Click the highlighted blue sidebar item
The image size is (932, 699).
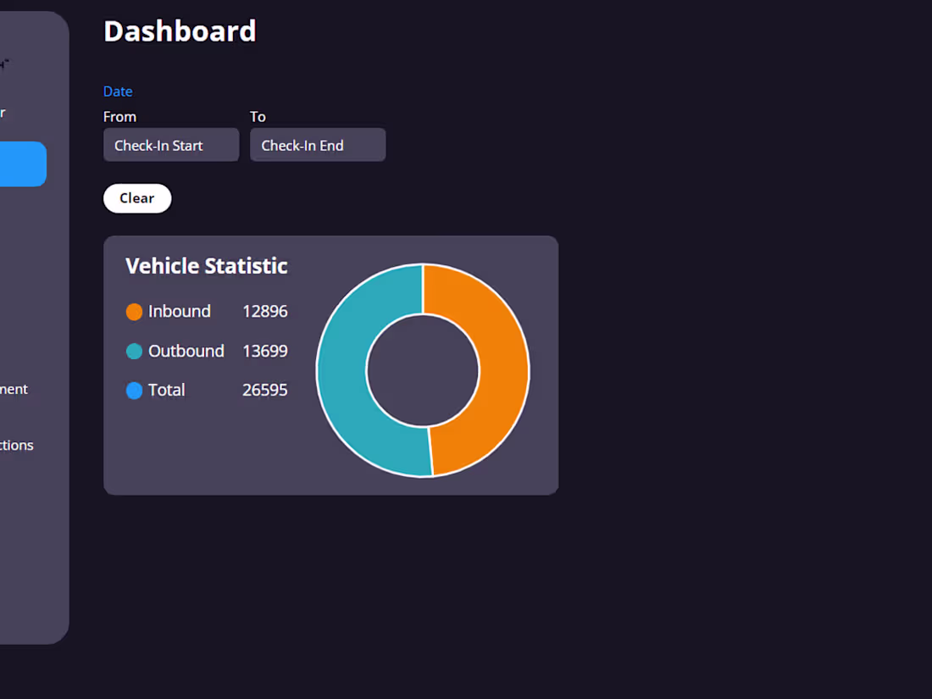coord(23,164)
